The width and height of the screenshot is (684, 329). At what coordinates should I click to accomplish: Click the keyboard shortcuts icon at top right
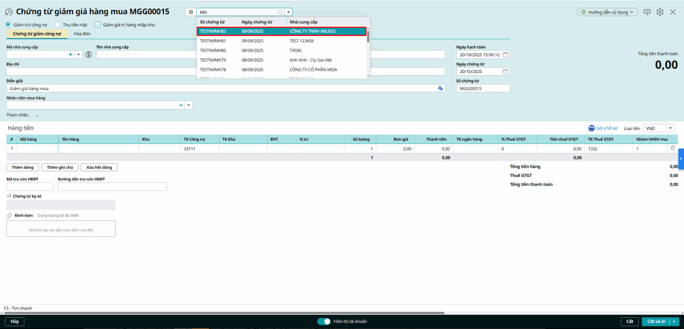point(647,12)
